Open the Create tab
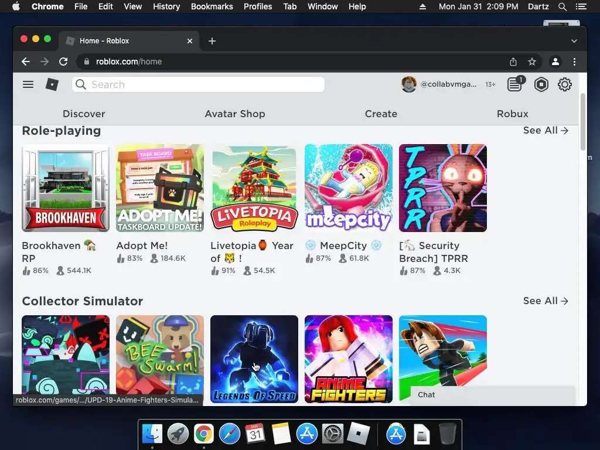 coord(381,114)
